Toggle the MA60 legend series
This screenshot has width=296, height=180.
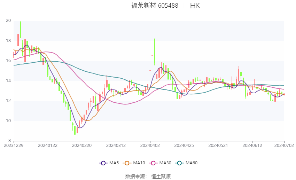click(x=186, y=163)
